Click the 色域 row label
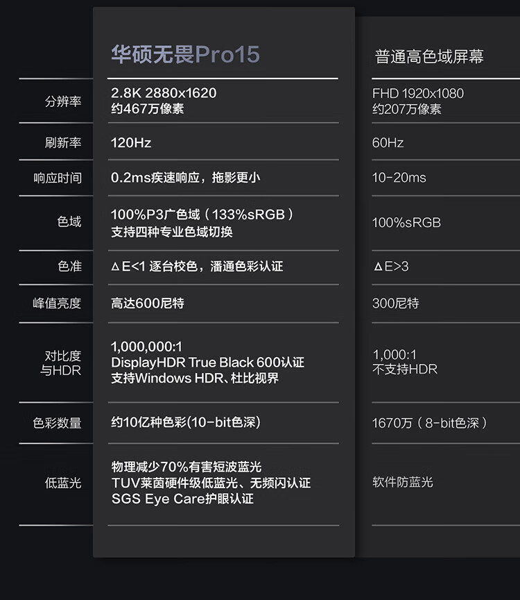 (x=69, y=222)
